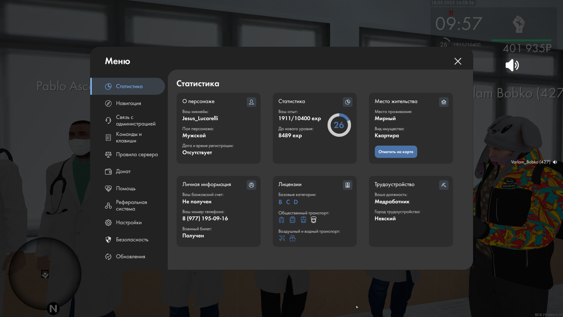Click the white fourth public transport icon
563x317 pixels.
(x=314, y=220)
